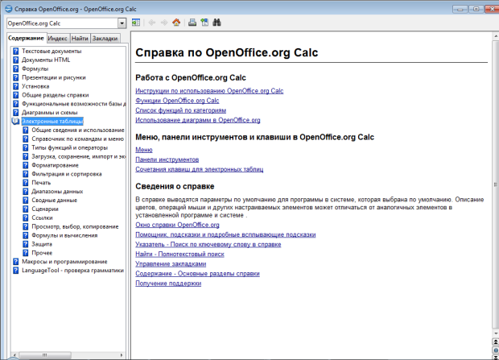499x360 pixels.
Task: Collapse the open book icon for Электронные таблицы
Action: [15, 122]
